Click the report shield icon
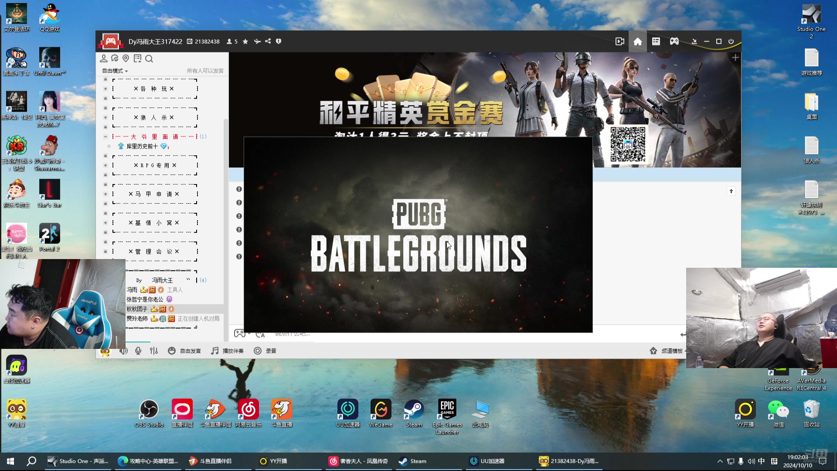Screen dimensions: 837x471 (279, 41)
